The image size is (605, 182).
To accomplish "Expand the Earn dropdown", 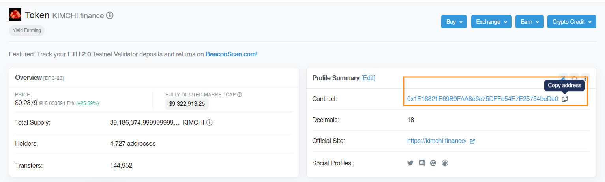I will (529, 22).
